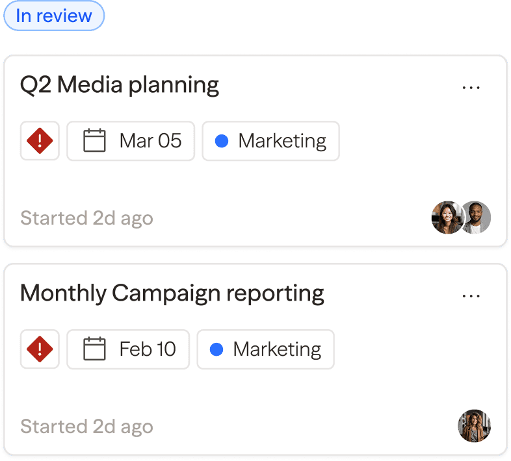Click blue dot in Monthly Campaign reporting's Marketing tag
Viewport: 511px width, 461px height.
216,349
